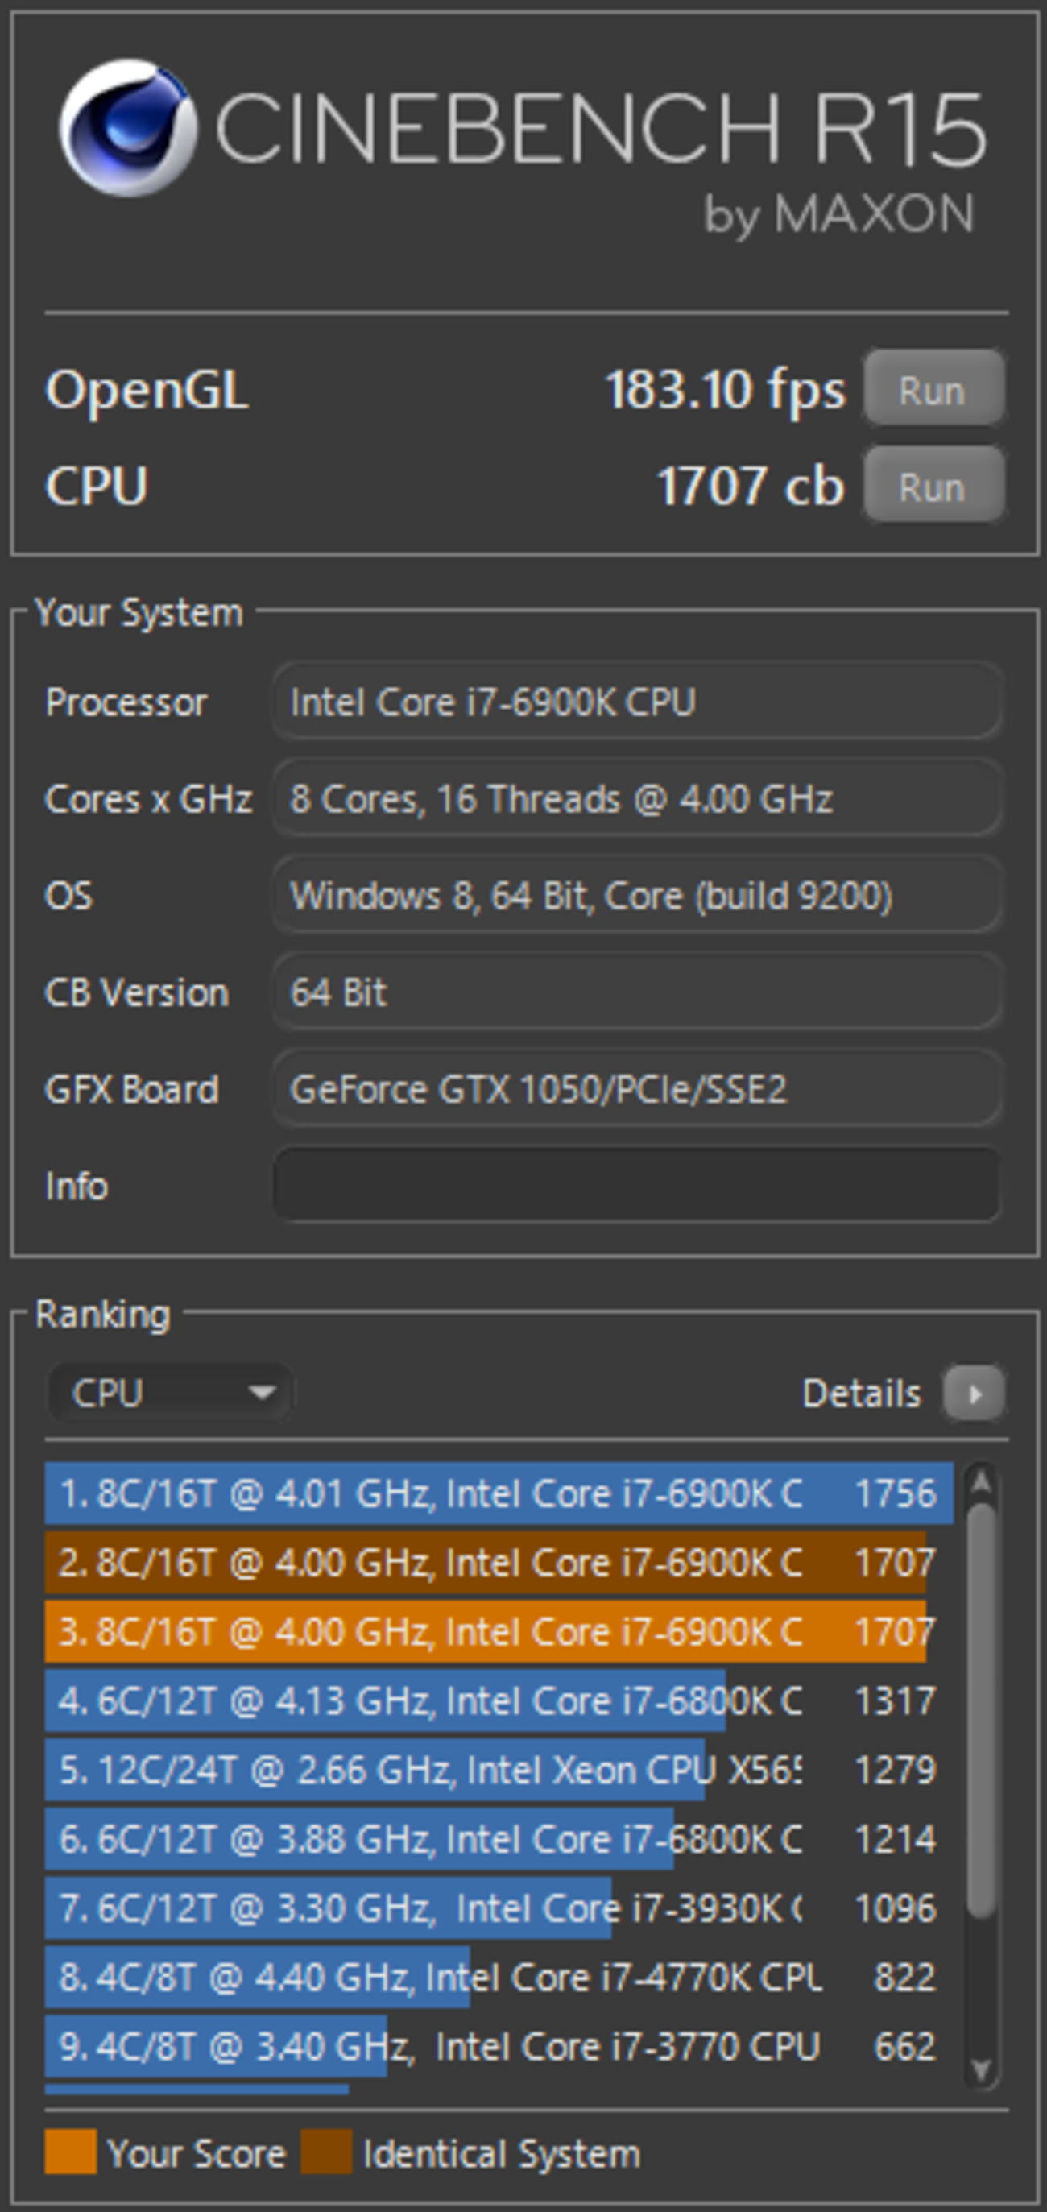The height and width of the screenshot is (2212, 1047).
Task: Select ranking row 8 i7-4770K
Action: (499, 1978)
